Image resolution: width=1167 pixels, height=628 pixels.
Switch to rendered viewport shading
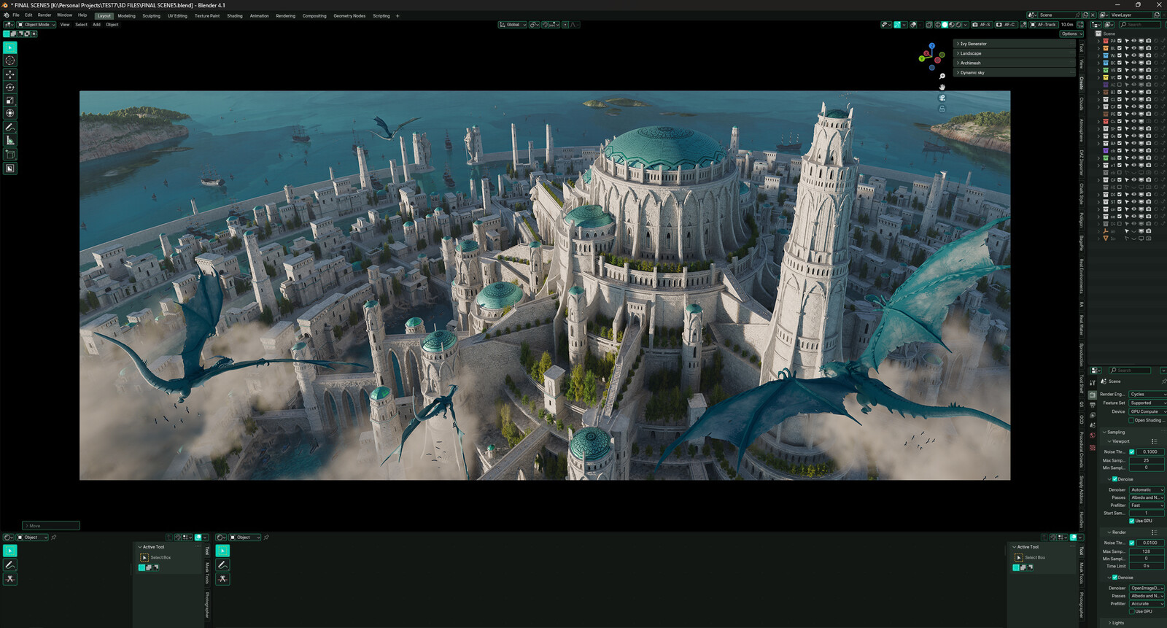tap(958, 25)
